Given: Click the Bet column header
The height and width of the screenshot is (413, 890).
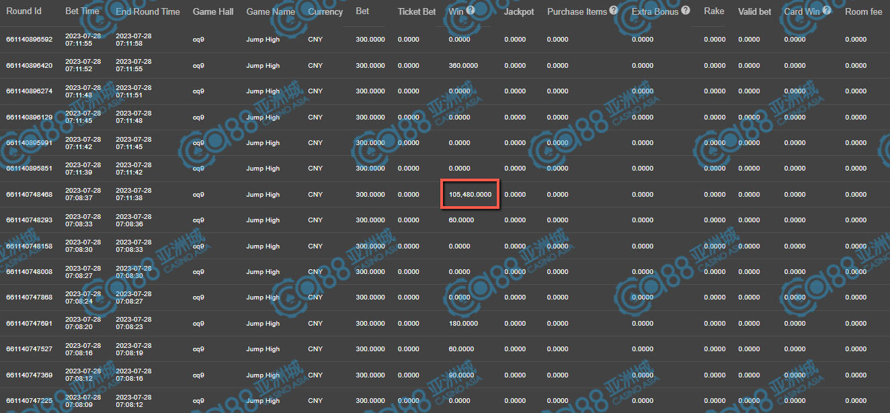Looking at the screenshot, I should [362, 11].
